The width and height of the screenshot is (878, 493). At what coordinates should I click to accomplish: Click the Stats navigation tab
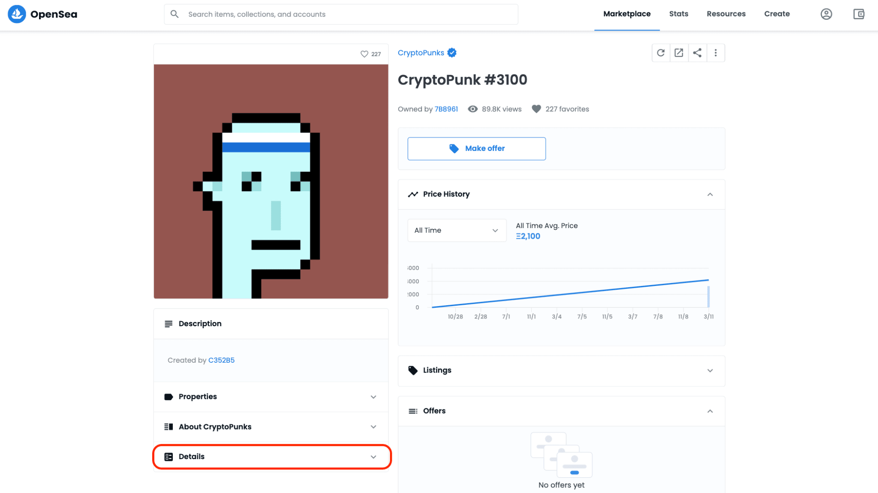(x=678, y=14)
